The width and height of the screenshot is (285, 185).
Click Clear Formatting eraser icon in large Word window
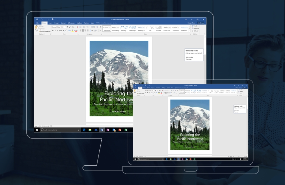point(77,27)
